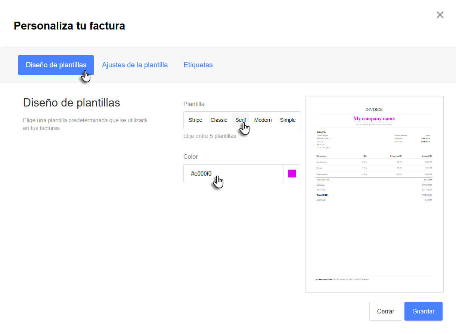Open the magenta color swatch picker
456x334 pixels.
point(292,174)
